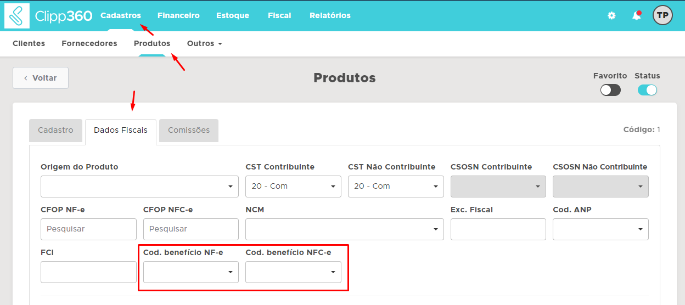Screen dimensions: 685x305
Task: Open the notifications bell
Action: pyautogui.click(x=636, y=16)
